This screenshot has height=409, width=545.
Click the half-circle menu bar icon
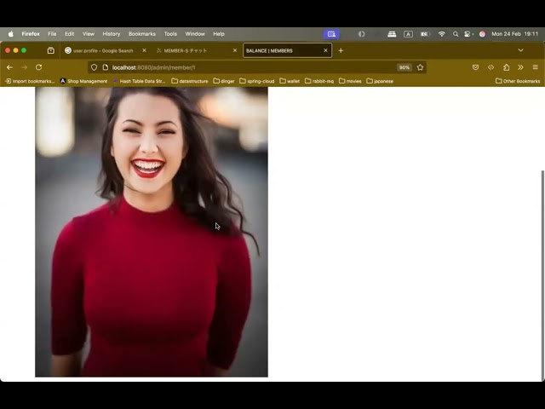pos(361,34)
